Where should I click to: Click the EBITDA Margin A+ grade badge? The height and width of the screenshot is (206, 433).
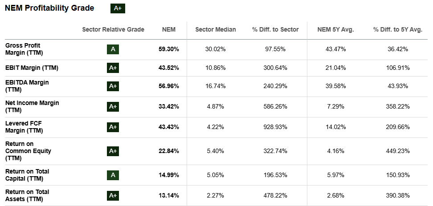coord(113,86)
